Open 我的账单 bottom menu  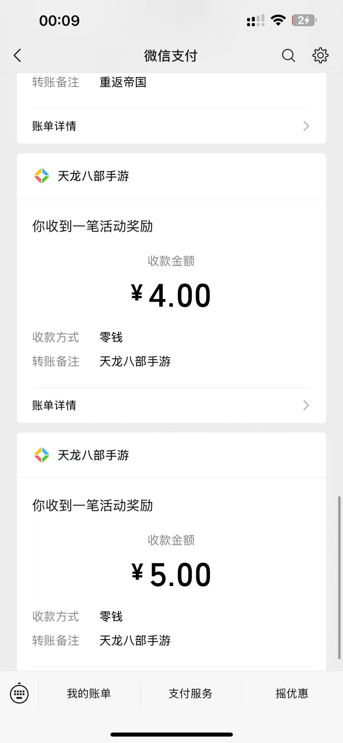coord(89,693)
